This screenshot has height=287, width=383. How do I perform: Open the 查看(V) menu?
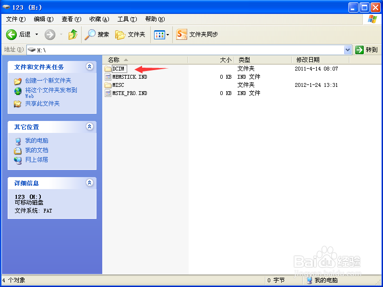pyautogui.click(x=72, y=19)
